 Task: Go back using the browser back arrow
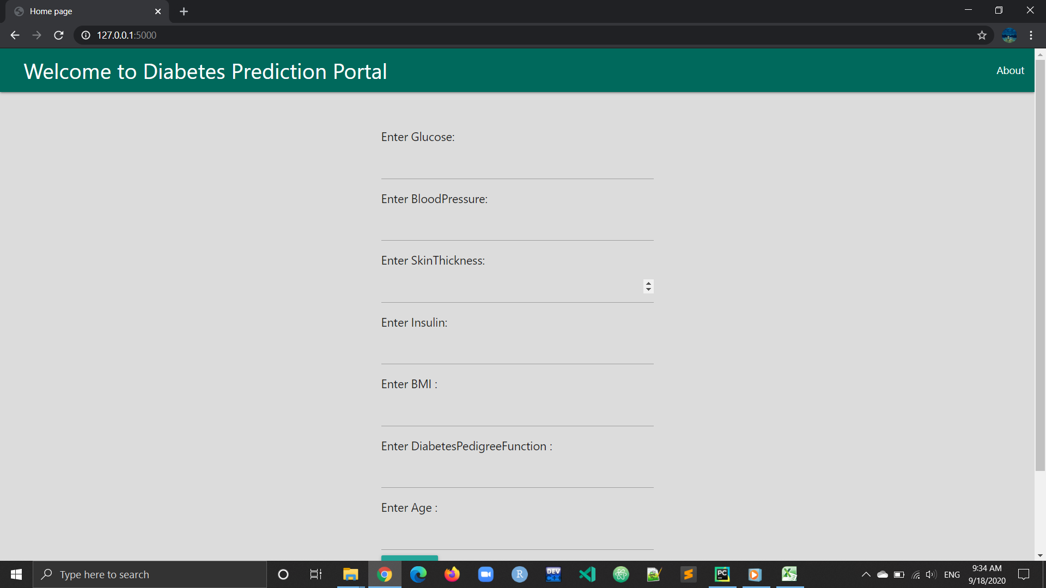click(x=15, y=35)
